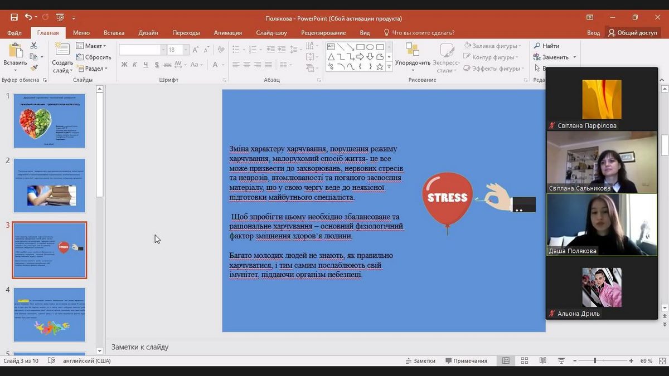
Task: Select the Cut scissors icon
Action: (x=34, y=46)
